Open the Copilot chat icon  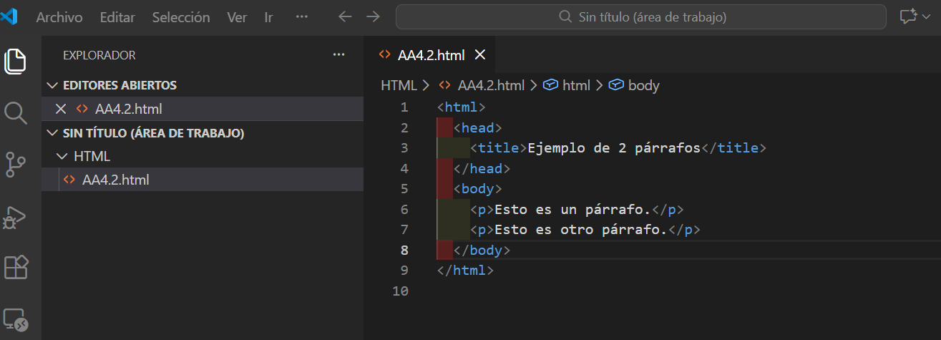[x=908, y=16]
